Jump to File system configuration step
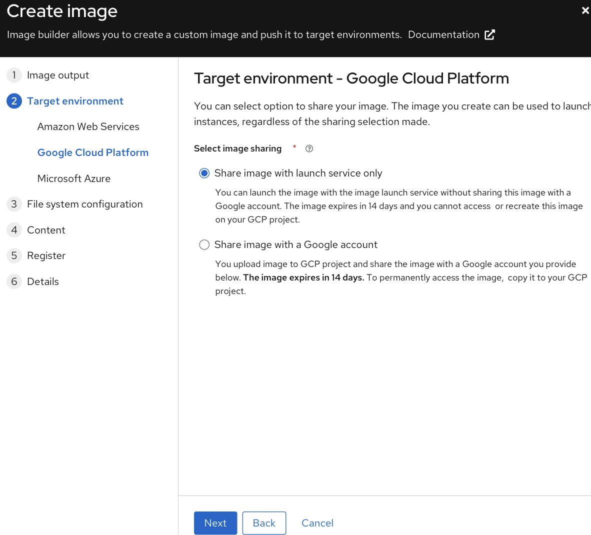The height and width of the screenshot is (535, 591). pos(84,204)
